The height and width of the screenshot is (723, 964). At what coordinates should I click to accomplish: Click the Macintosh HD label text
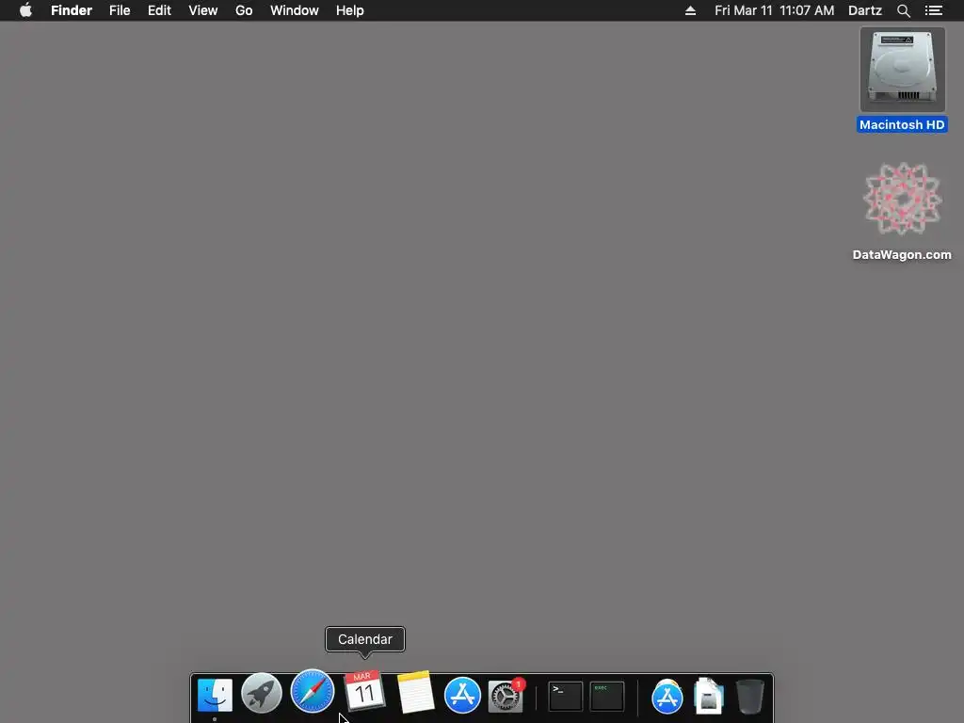902,125
